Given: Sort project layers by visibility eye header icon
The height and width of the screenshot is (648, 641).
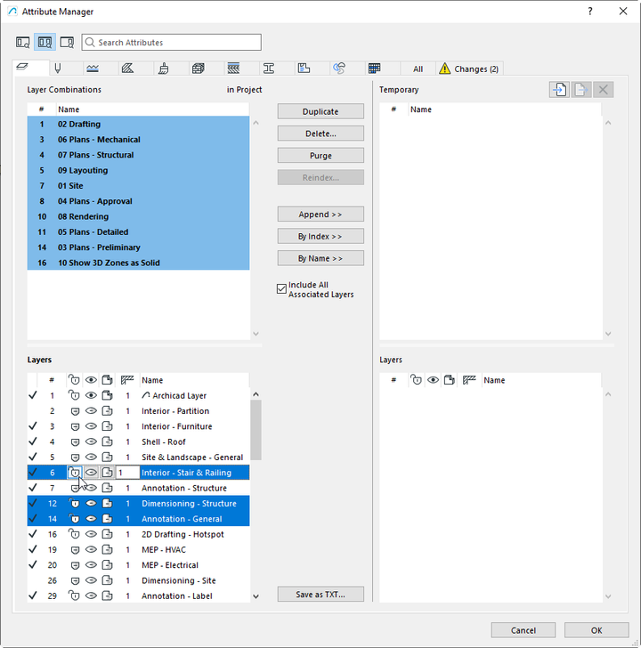Looking at the screenshot, I should point(91,379).
